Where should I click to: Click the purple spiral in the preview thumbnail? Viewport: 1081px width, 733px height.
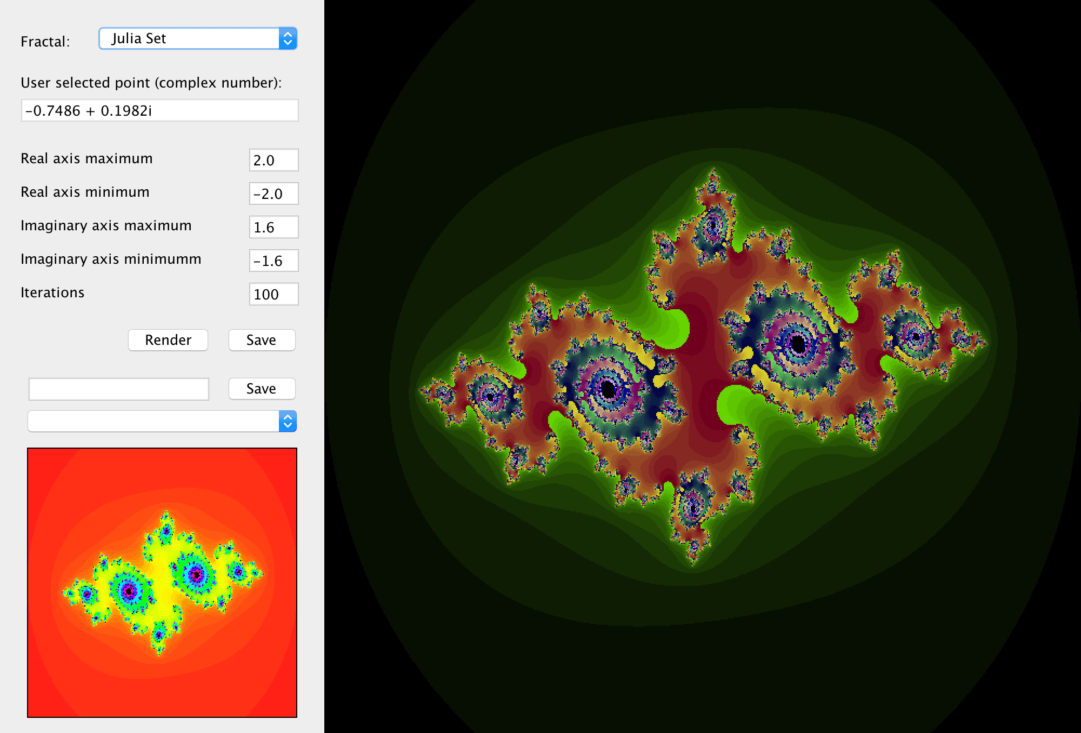(x=129, y=591)
